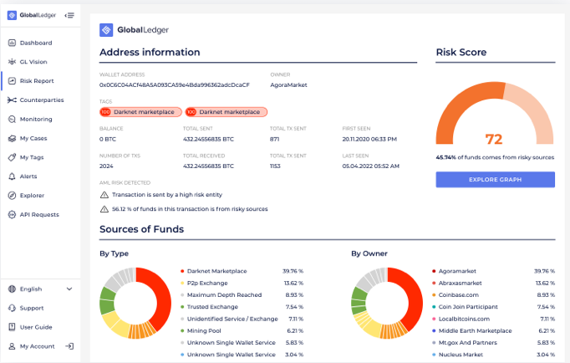
Task: Click the globe language icon
Action: [12, 289]
